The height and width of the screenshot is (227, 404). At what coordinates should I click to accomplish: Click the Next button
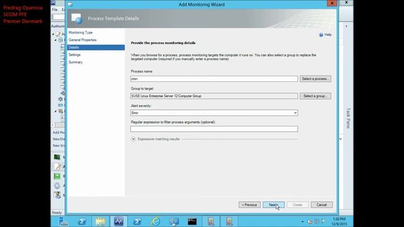[273, 205]
